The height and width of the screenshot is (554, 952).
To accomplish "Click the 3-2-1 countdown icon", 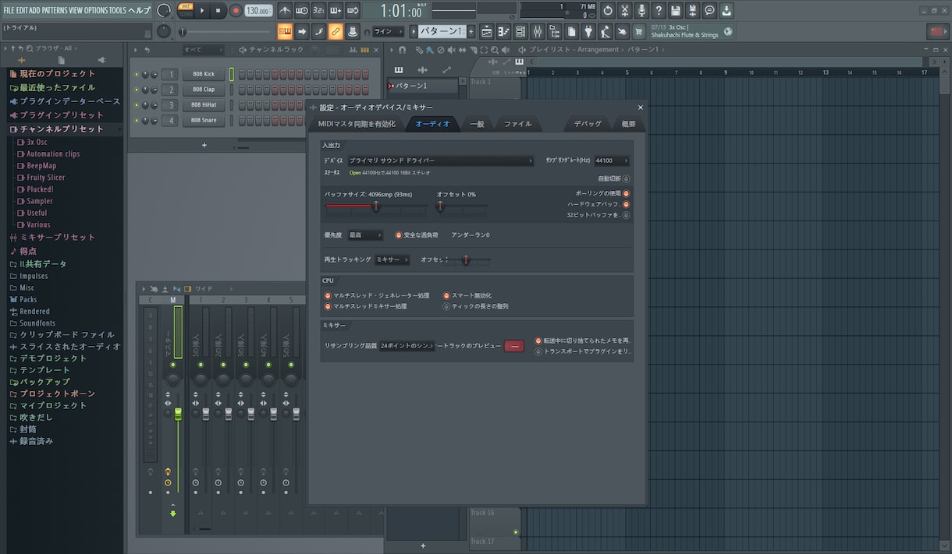I will pyautogui.click(x=318, y=11).
